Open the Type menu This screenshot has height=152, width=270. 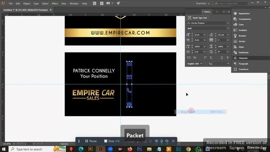coord(36,3)
